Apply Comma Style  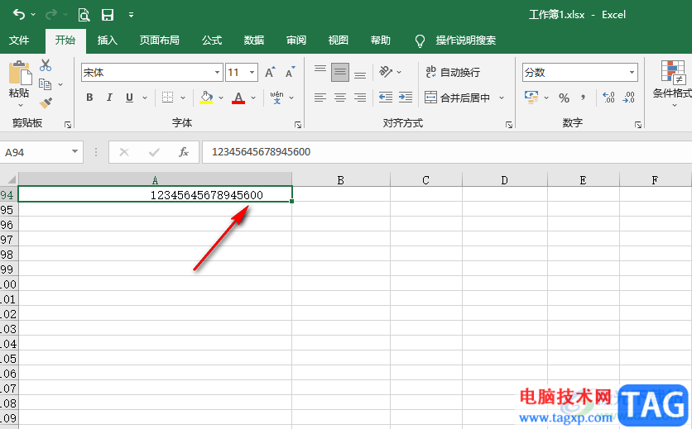click(584, 98)
